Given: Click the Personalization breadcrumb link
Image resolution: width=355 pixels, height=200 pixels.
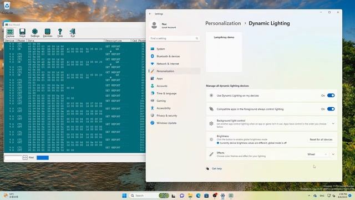Looking at the screenshot, I should [223, 23].
